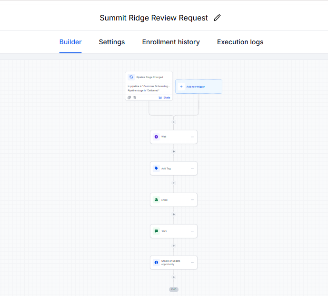Screen dimensions: 328x296
Task: Click the 'Pipeline stage is Delivered' condition
Action: coord(143,90)
